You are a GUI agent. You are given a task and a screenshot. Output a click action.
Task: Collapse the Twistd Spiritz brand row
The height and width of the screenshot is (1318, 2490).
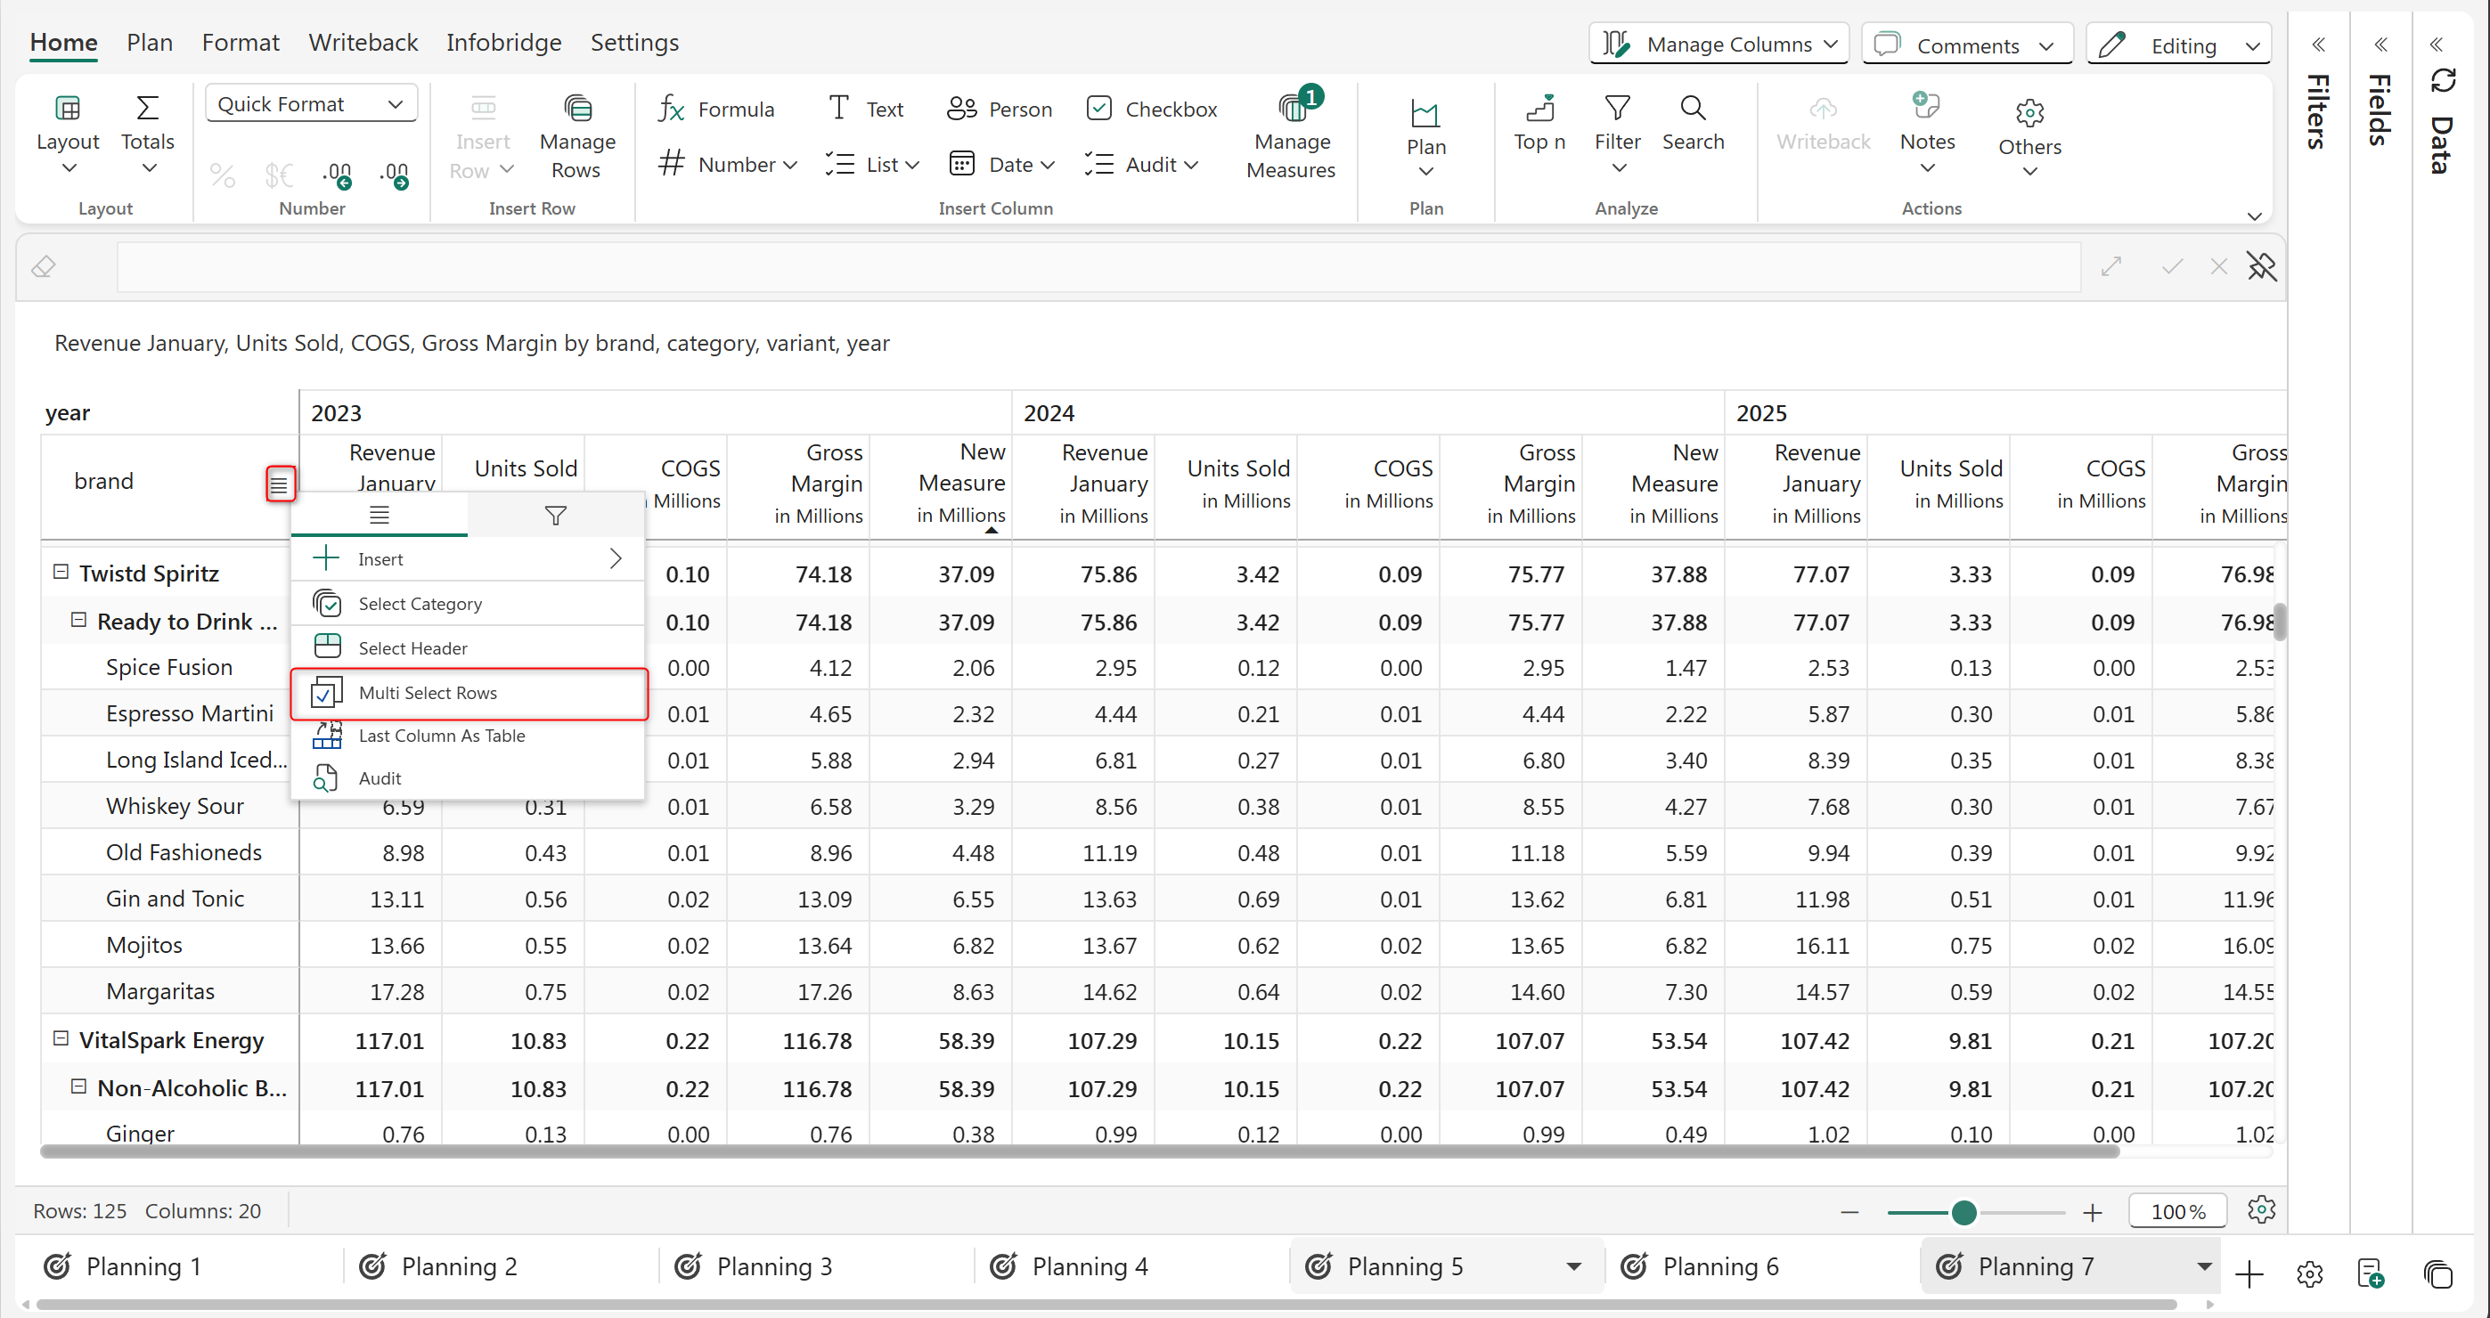[x=61, y=572]
